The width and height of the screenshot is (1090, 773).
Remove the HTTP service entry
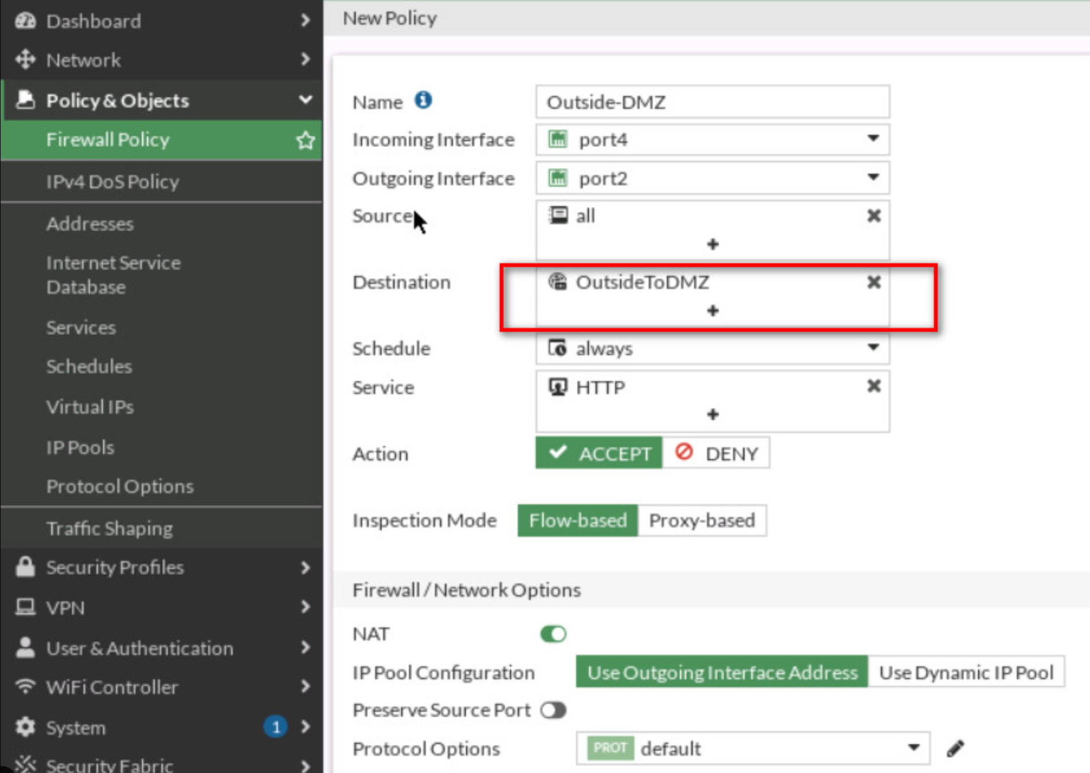[x=873, y=386]
